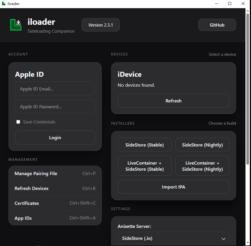
Task: Click the scrollbar up arrow
Action: pyautogui.click(x=248, y=11)
